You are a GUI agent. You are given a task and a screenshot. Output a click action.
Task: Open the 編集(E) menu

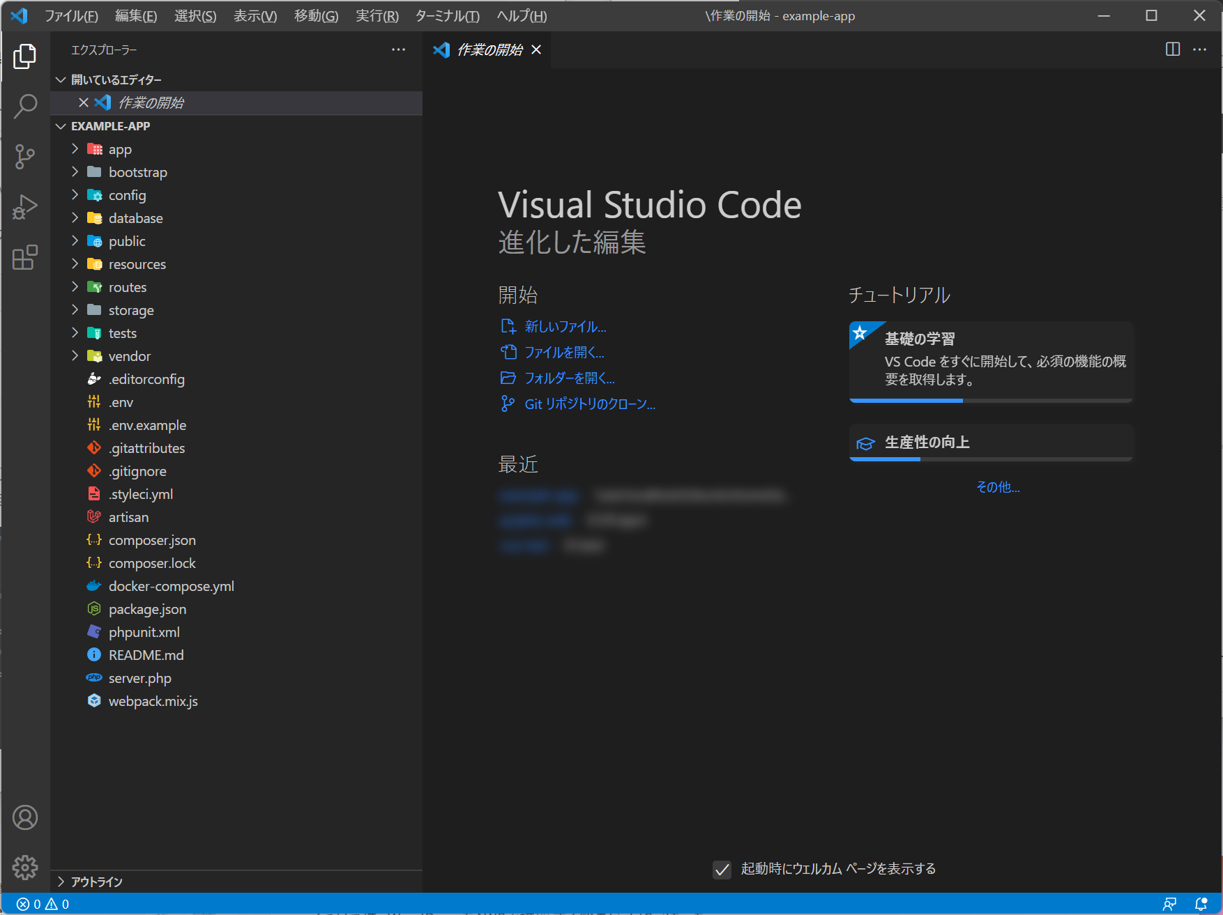[136, 15]
